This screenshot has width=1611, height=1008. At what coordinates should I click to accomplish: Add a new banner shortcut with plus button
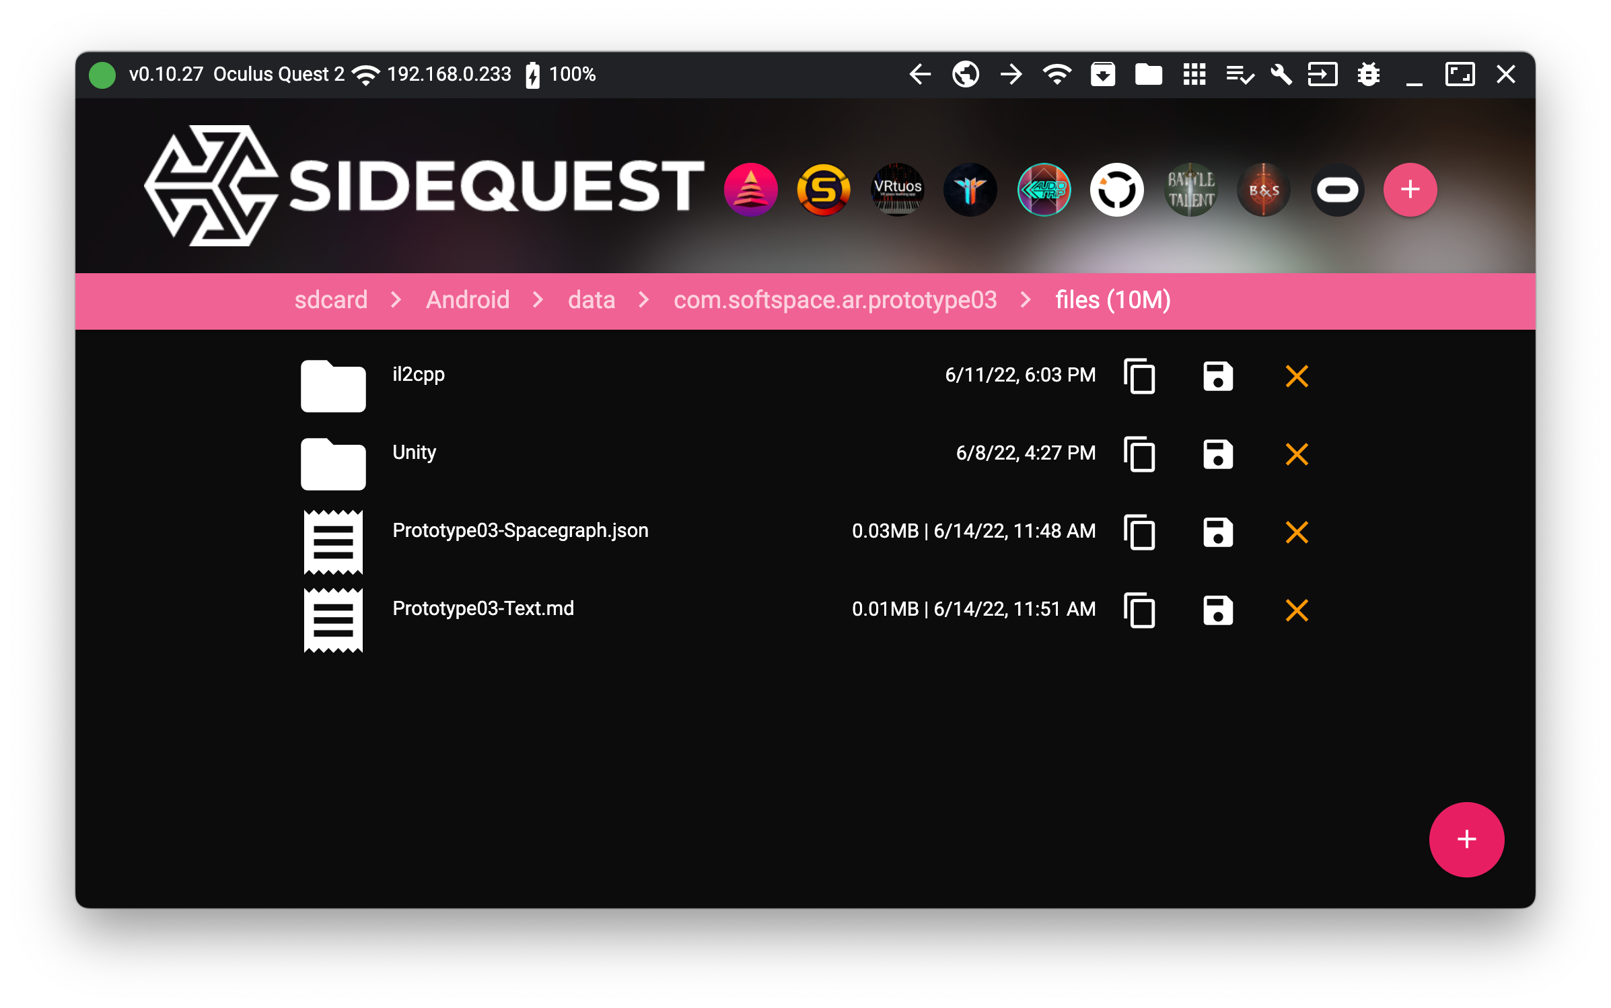coord(1410,190)
